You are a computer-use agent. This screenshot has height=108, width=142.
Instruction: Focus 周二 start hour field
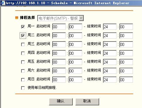(x=59, y=35)
